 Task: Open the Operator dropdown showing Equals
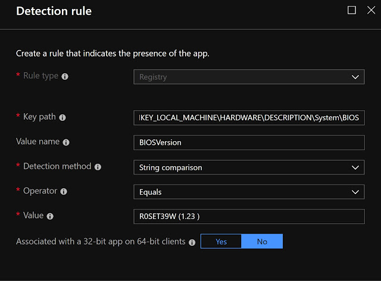click(248, 192)
